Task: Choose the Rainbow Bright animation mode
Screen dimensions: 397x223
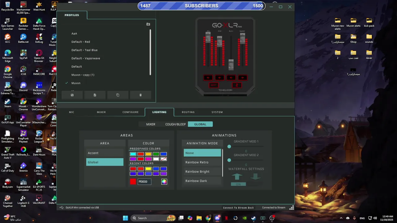Action: (203, 172)
